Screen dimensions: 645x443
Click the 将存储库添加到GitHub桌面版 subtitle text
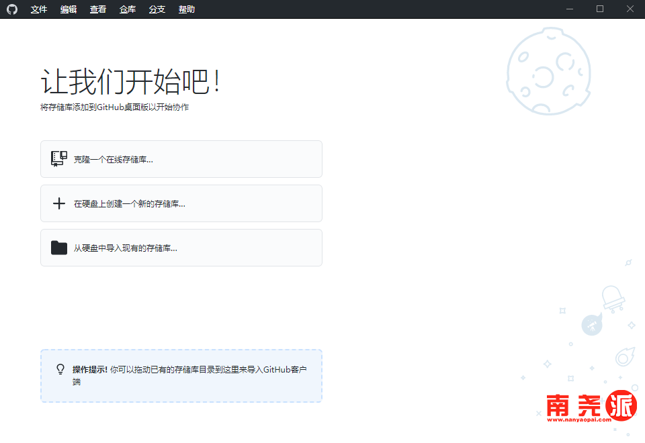(114, 107)
